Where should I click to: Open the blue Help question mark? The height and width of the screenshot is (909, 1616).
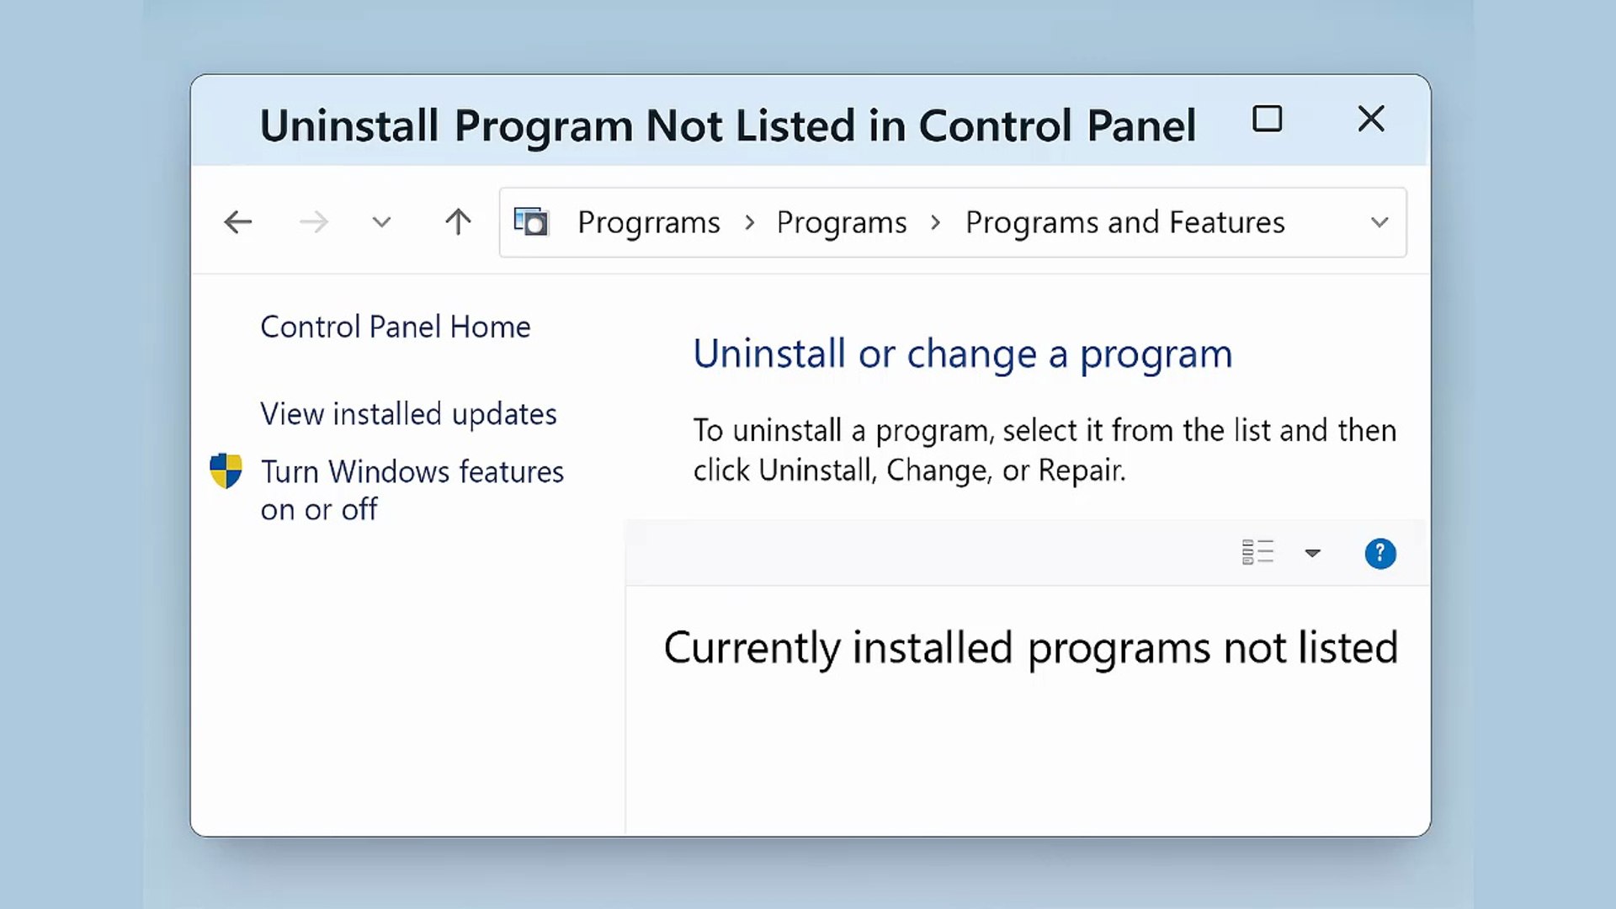coord(1379,553)
